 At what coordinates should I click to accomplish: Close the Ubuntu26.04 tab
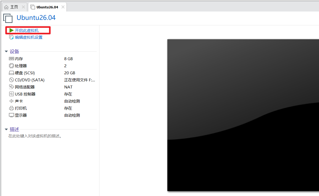coord(63,7)
